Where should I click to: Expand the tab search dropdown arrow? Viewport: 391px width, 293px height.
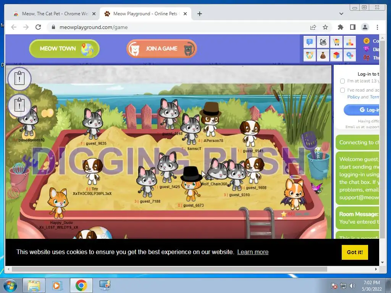(x=341, y=14)
